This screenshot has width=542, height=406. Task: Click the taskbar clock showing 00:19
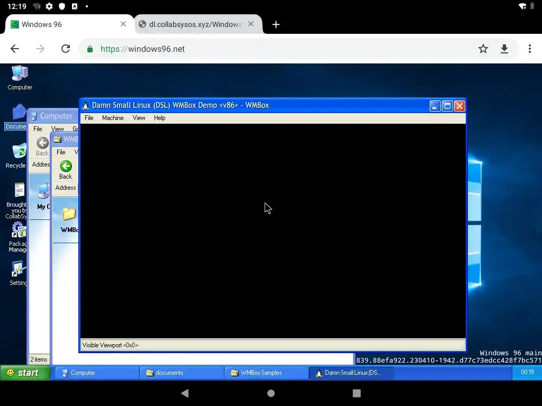click(x=527, y=372)
